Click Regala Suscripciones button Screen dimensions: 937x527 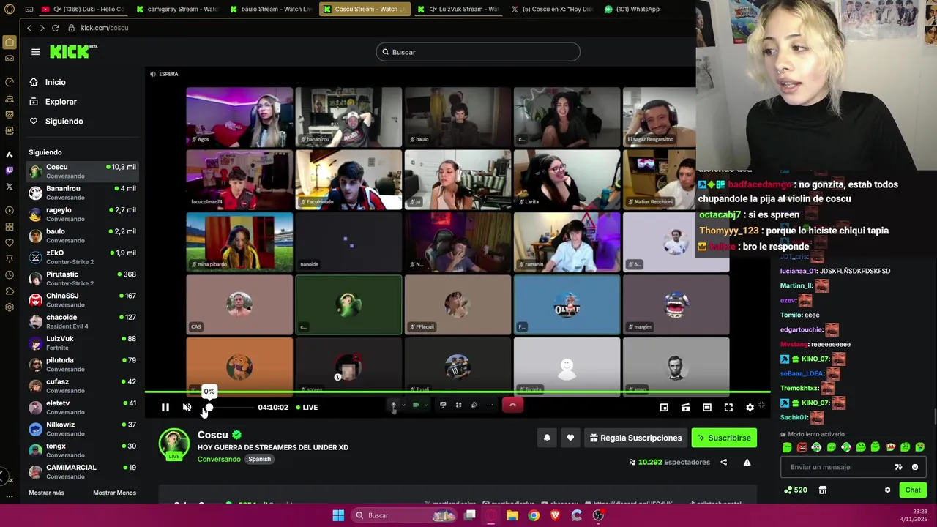click(635, 438)
